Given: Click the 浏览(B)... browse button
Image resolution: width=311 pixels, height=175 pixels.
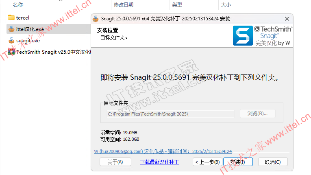Looking at the screenshot, I should coord(257,114).
